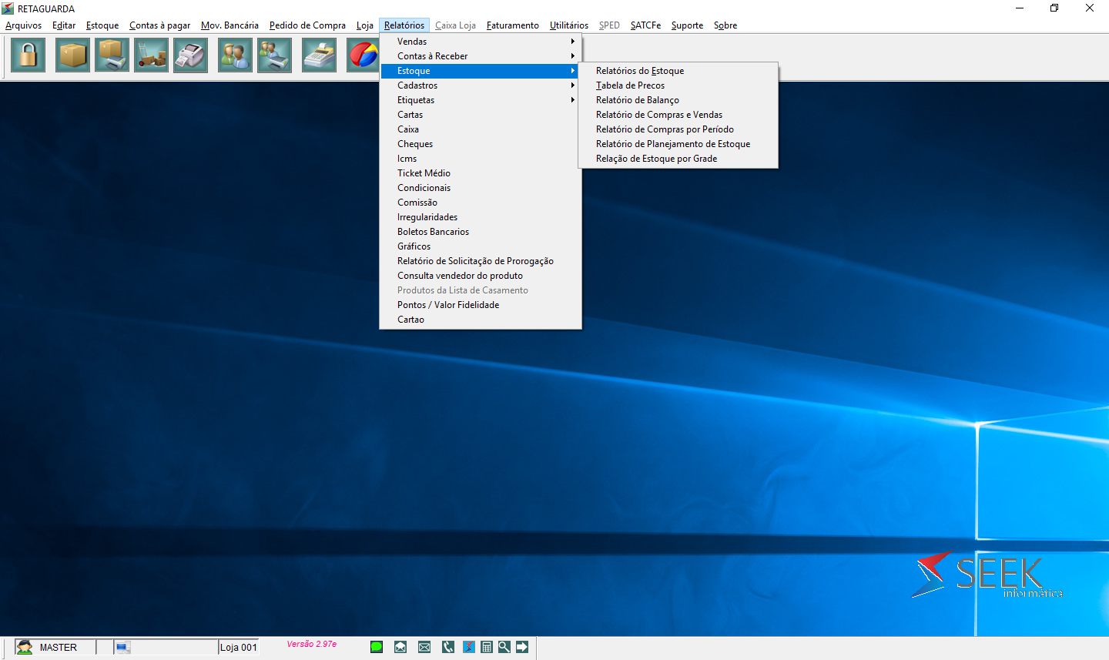Click the calculator icon in status bar

pyautogui.click(x=487, y=647)
